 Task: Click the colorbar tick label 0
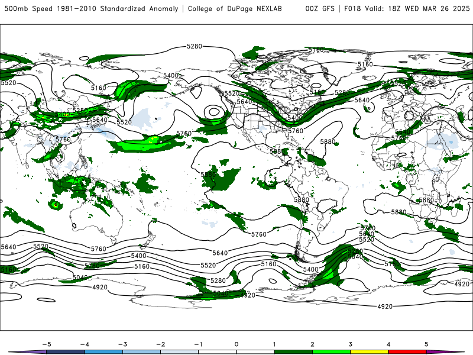[236, 344]
